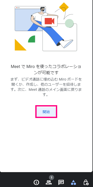Click the participant count badge showing 1
This screenshot has width=93, height=187.
coord(52,178)
